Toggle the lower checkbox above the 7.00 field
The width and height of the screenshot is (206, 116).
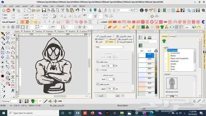pyautogui.click(x=97, y=84)
